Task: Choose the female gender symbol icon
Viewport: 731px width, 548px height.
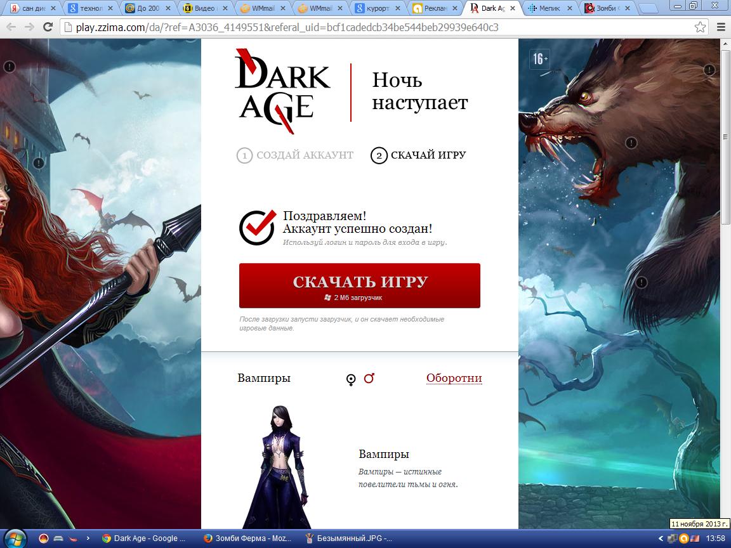Action: (351, 380)
